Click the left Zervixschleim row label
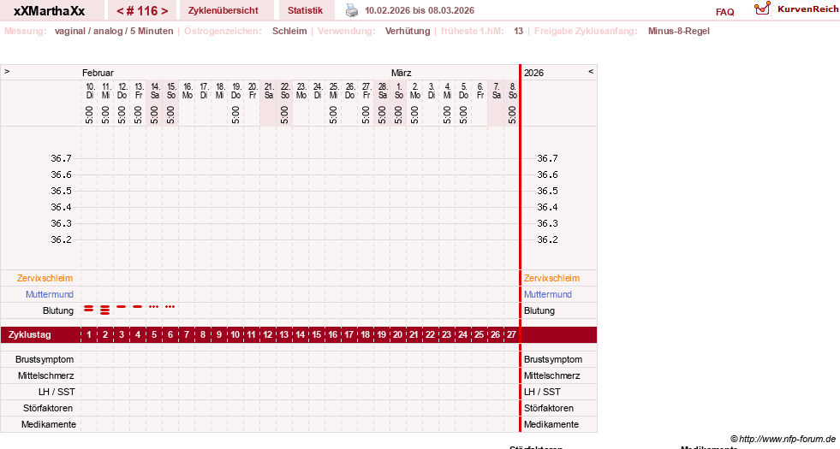Screen dimensions: 840x449 pyautogui.click(x=45, y=278)
